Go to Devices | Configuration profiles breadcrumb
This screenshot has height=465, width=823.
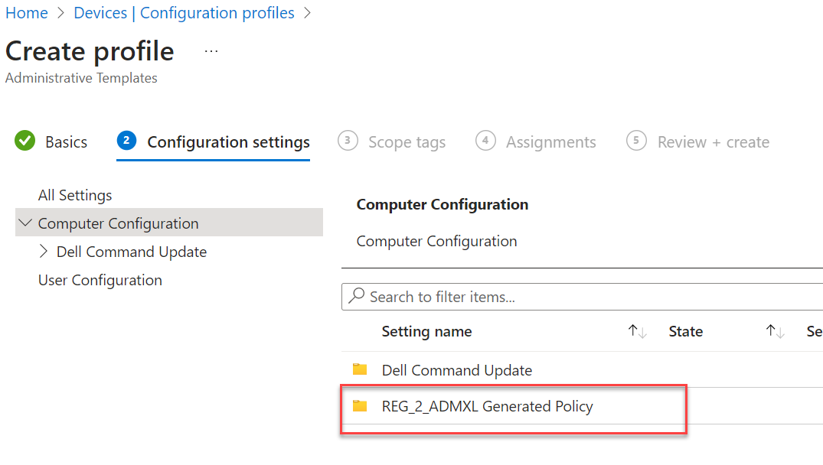click(x=184, y=12)
